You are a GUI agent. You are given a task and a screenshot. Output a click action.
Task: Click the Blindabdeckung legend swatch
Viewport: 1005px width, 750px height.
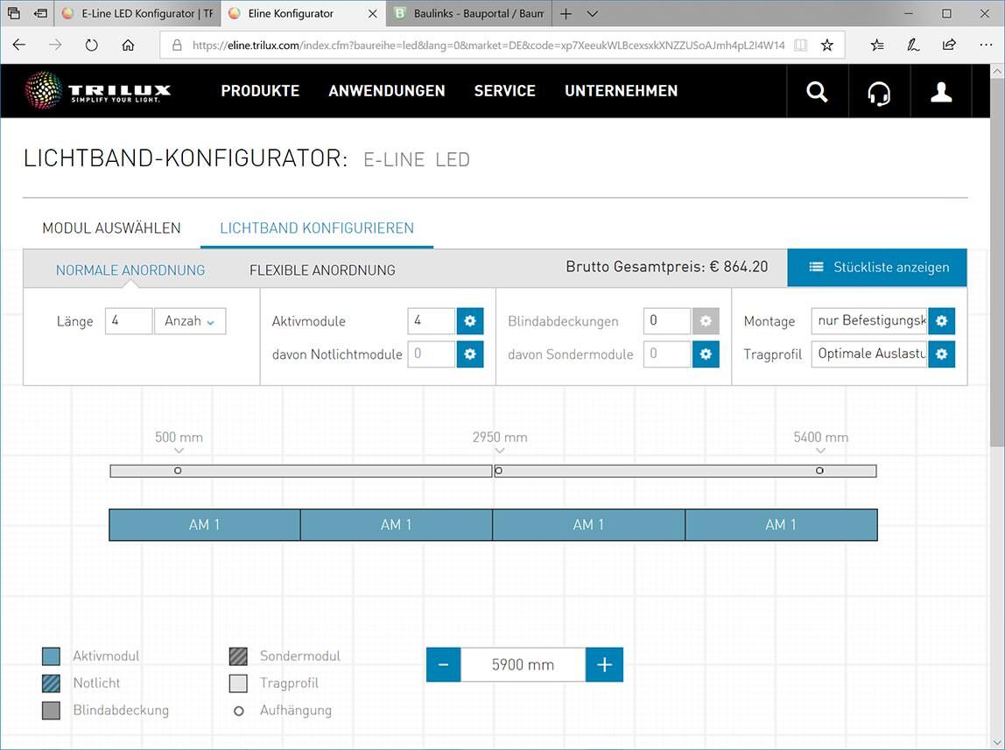(52, 711)
